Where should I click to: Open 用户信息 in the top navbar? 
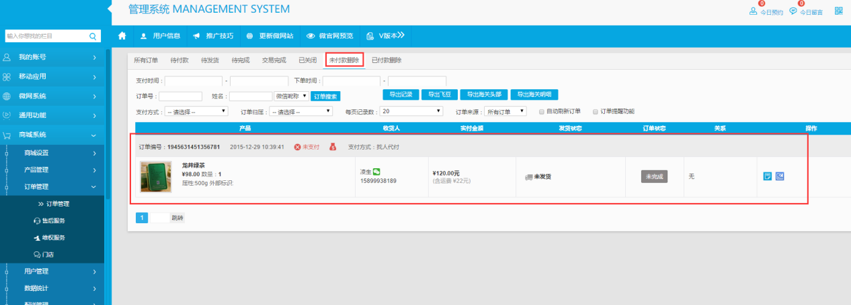tap(161, 36)
